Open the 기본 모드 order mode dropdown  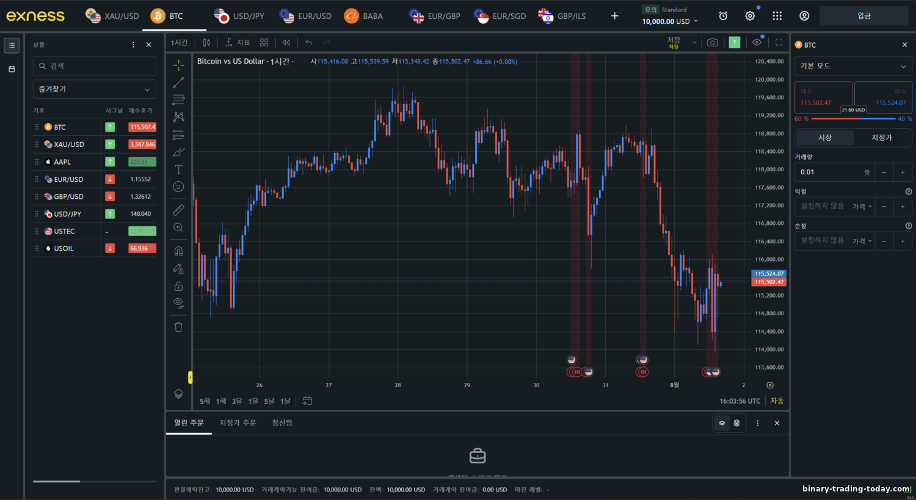pos(852,66)
